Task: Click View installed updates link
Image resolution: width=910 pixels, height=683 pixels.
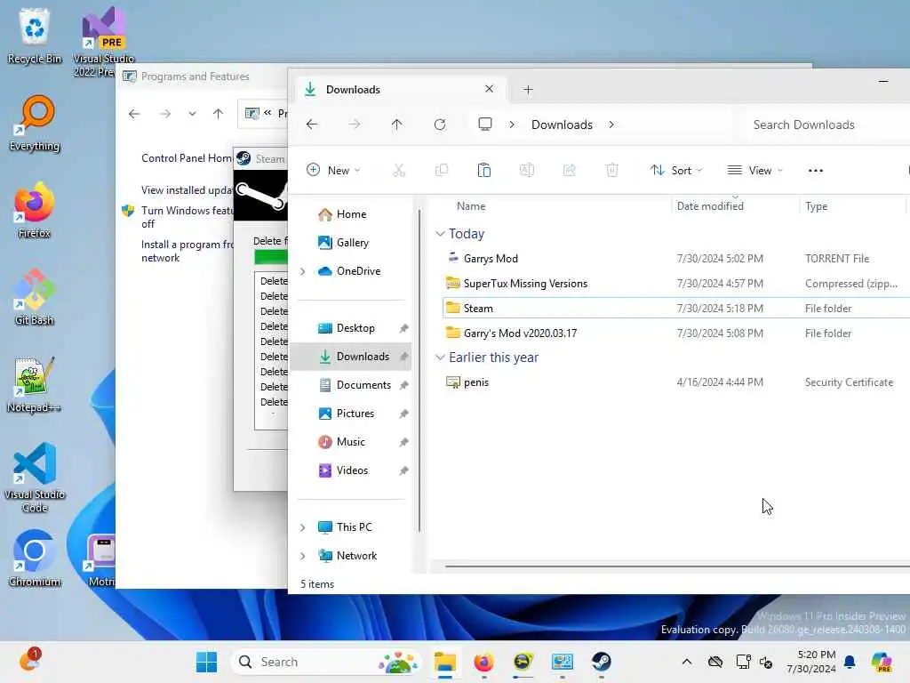Action: [187, 190]
